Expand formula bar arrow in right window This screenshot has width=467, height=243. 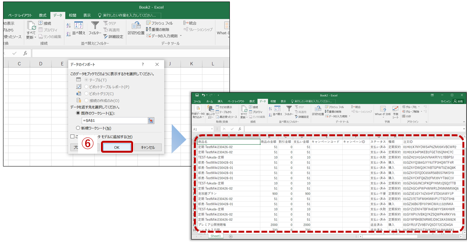click(464, 129)
